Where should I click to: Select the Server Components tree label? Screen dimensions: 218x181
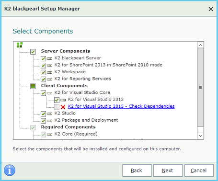[66, 51]
